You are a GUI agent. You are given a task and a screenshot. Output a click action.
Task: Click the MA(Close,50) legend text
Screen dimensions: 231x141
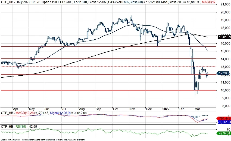[134, 2]
